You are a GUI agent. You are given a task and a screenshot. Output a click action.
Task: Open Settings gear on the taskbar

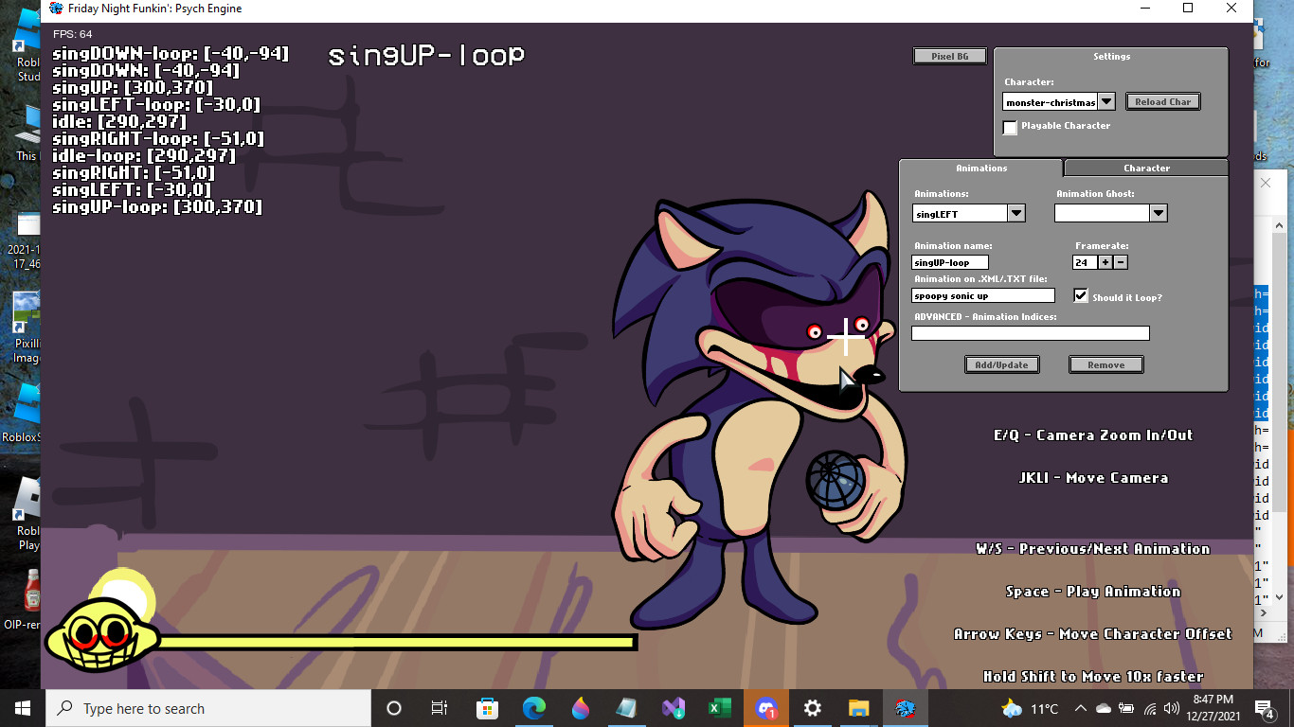click(x=812, y=708)
